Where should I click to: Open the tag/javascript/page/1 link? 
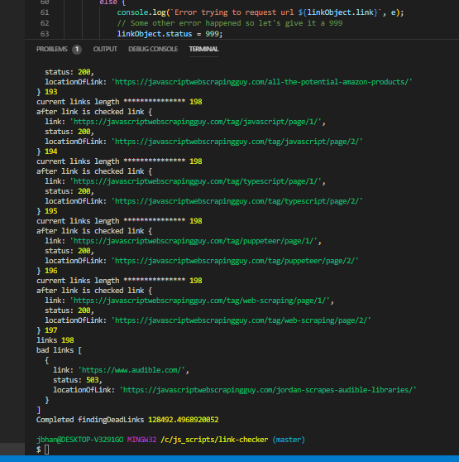[x=197, y=122]
